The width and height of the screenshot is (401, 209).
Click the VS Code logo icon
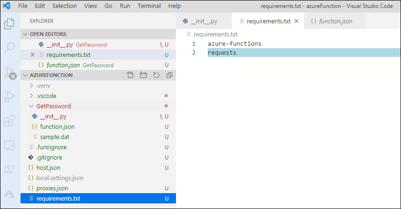coord(7,6)
